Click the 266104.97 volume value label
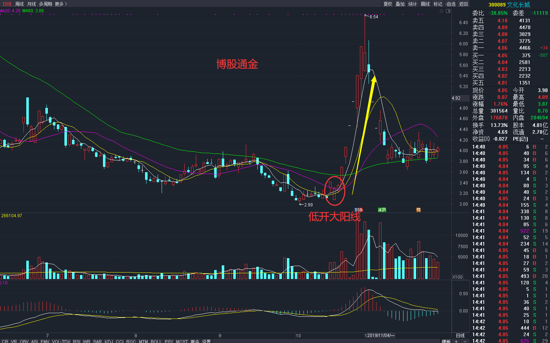Viewport: 550px width, 343px height. 12,216
